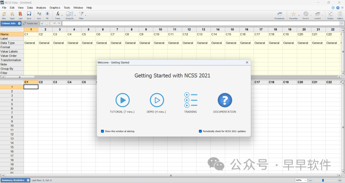Expand the Favorites dropdown arrow
This screenshot has height=183, width=345.
click(299, 15)
